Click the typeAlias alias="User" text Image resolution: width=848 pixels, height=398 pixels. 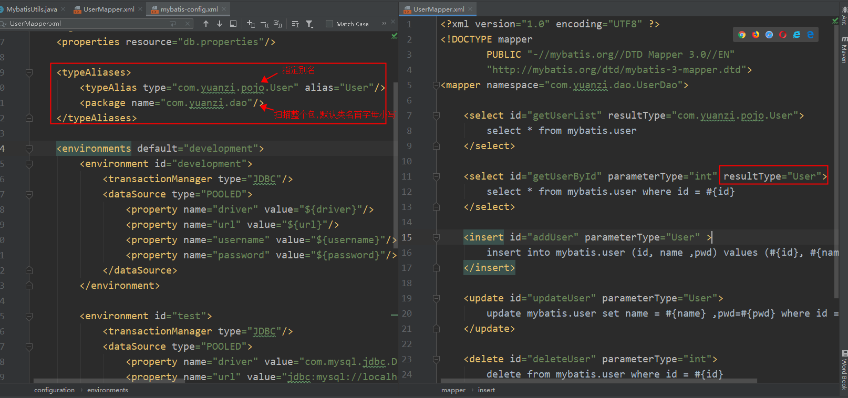coord(339,88)
